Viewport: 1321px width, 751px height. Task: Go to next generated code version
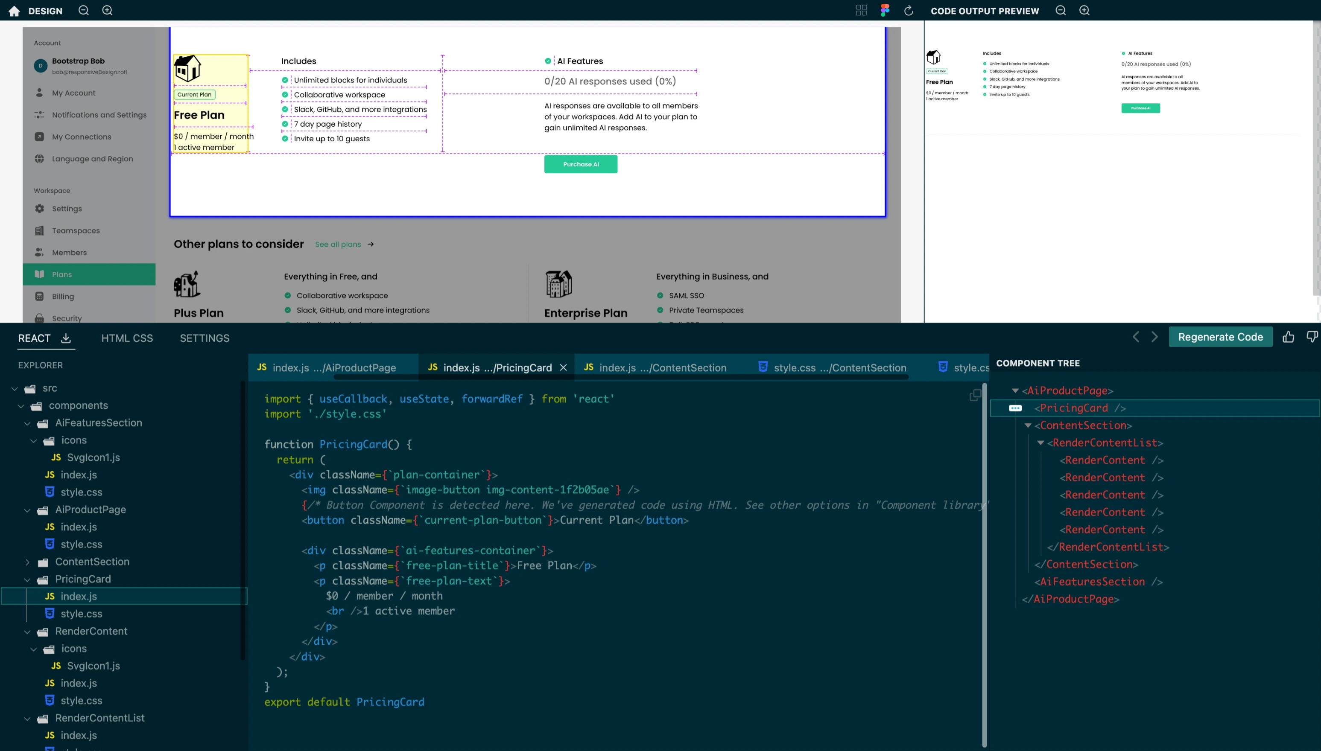(1154, 337)
